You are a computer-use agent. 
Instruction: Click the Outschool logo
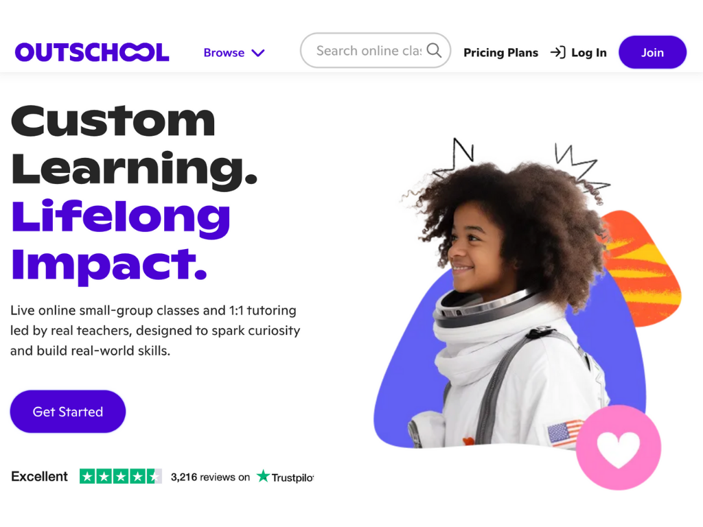click(92, 52)
